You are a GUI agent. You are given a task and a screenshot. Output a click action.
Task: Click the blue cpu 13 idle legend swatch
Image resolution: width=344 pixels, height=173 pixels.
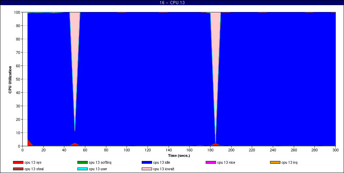point(147,162)
